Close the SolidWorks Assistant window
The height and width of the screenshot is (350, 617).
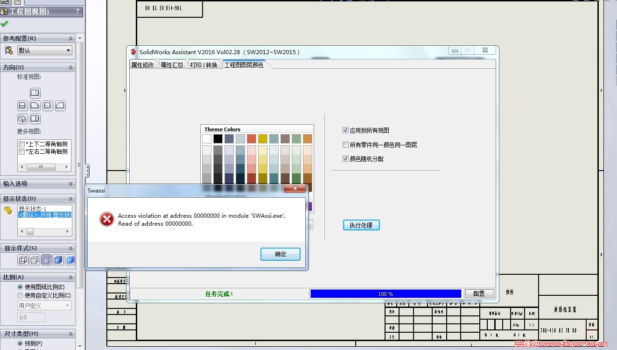tap(485, 50)
